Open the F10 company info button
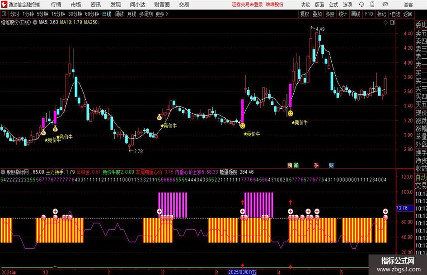The image size is (427, 275). coord(369,14)
